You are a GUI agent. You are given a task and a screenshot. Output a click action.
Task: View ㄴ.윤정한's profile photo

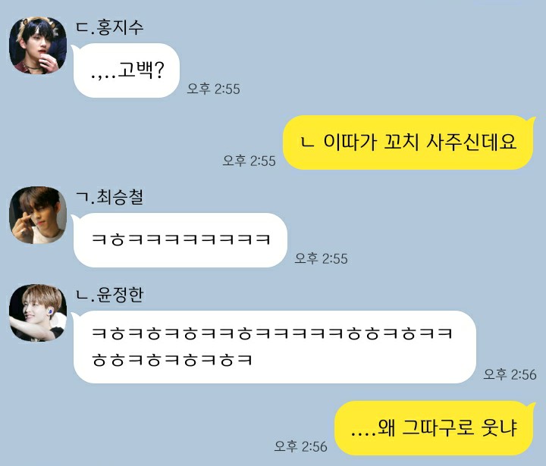coord(38,312)
